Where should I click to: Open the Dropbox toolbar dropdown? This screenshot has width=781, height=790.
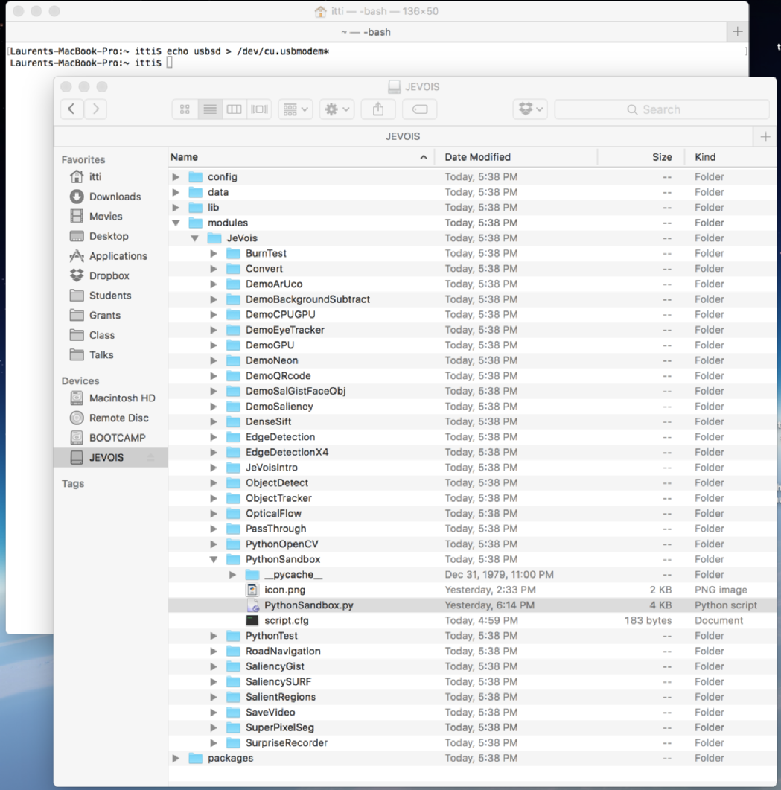pyautogui.click(x=531, y=109)
